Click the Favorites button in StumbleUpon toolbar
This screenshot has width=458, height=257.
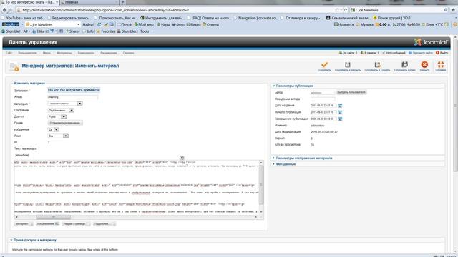[x=106, y=31]
